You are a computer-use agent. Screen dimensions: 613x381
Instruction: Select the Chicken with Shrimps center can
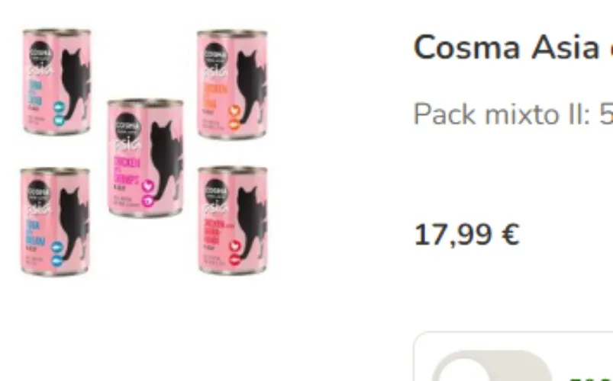[146, 158]
